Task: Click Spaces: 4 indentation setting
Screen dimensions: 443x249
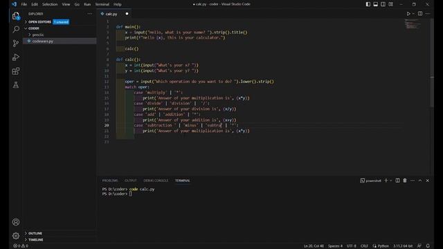Action: tap(335, 246)
